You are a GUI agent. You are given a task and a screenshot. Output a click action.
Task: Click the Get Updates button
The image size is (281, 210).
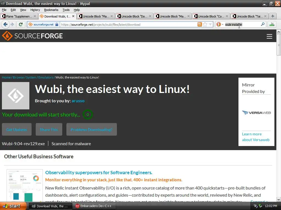coord(17,129)
